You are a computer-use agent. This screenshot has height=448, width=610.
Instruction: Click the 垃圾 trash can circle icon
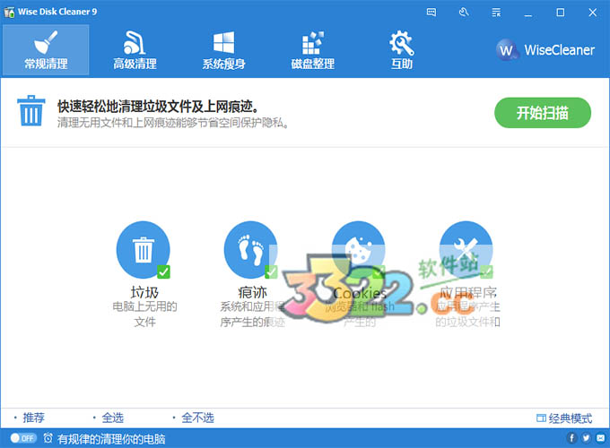coord(144,249)
